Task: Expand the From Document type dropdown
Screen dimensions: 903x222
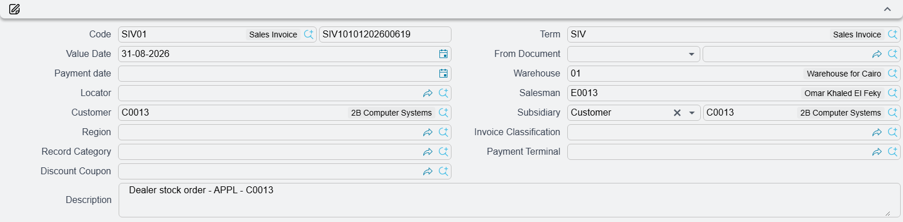Action: 691,54
